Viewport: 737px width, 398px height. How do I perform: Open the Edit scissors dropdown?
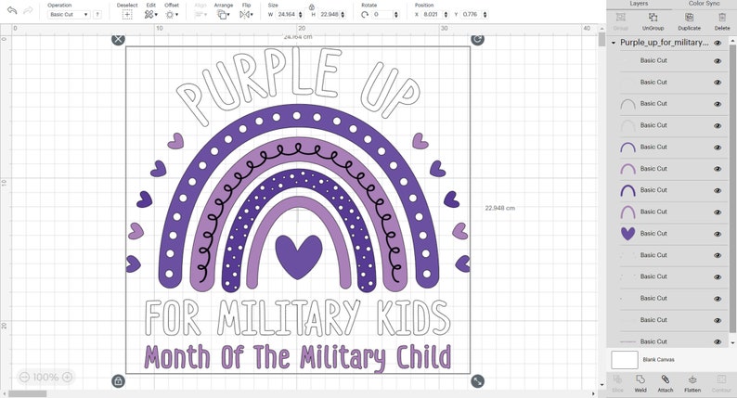click(151, 15)
